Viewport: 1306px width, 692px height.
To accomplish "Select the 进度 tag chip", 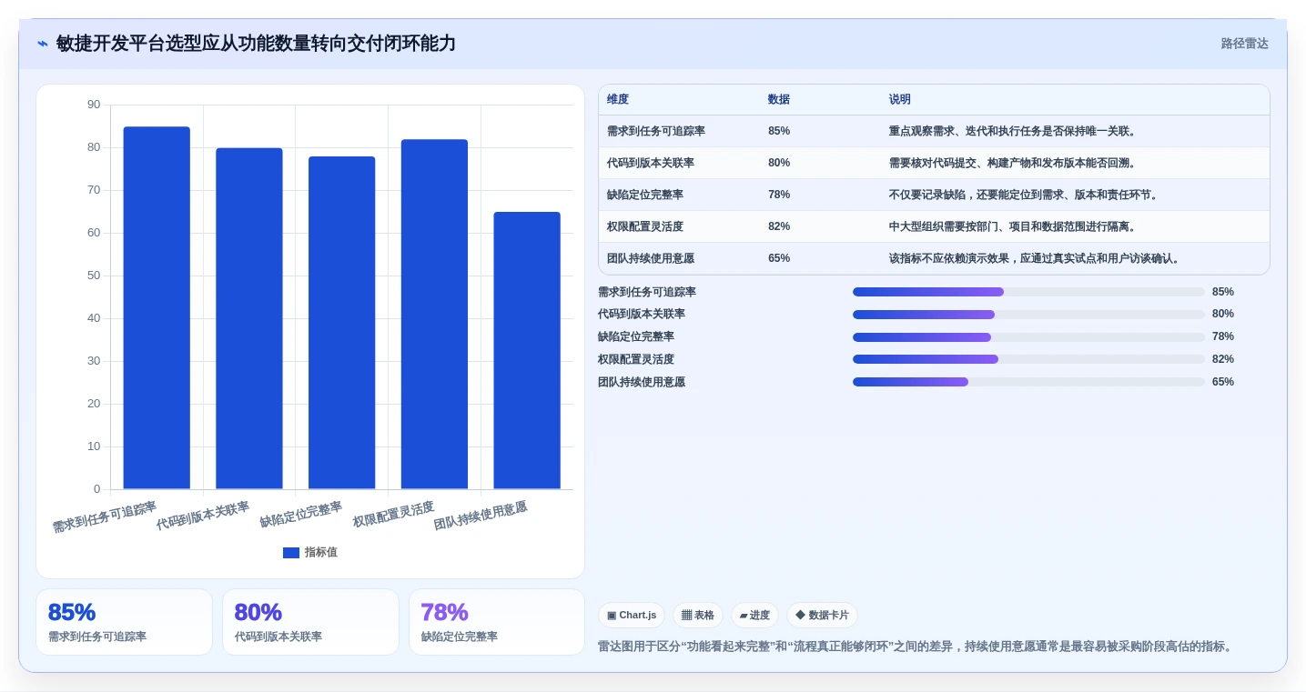I will tap(754, 616).
